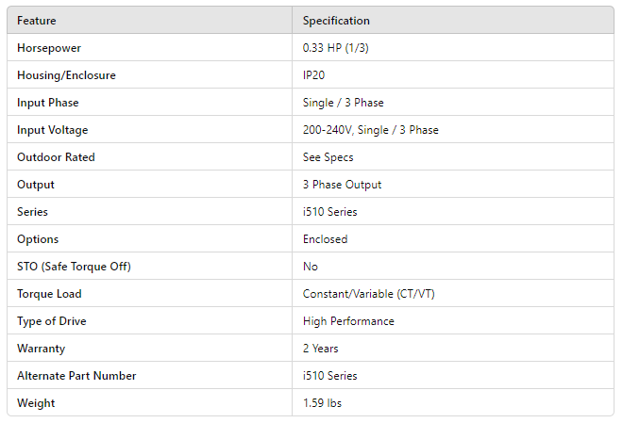Click the Feature column header
623x423 pixels.
tap(36, 21)
